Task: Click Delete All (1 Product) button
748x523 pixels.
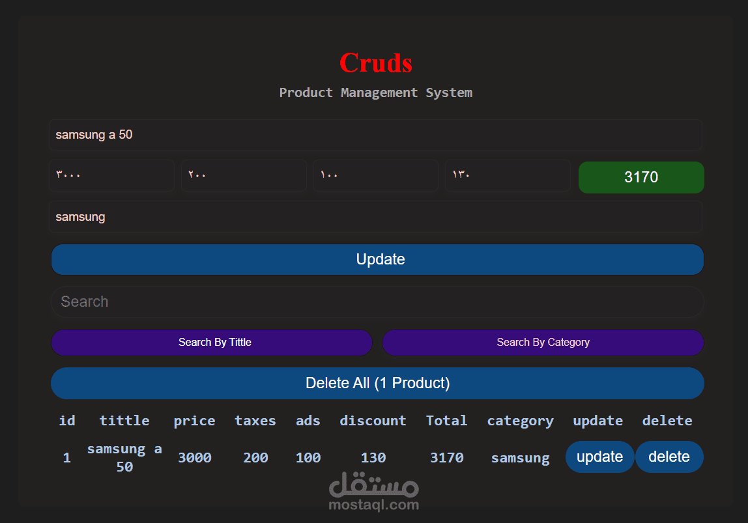Action: click(x=377, y=384)
